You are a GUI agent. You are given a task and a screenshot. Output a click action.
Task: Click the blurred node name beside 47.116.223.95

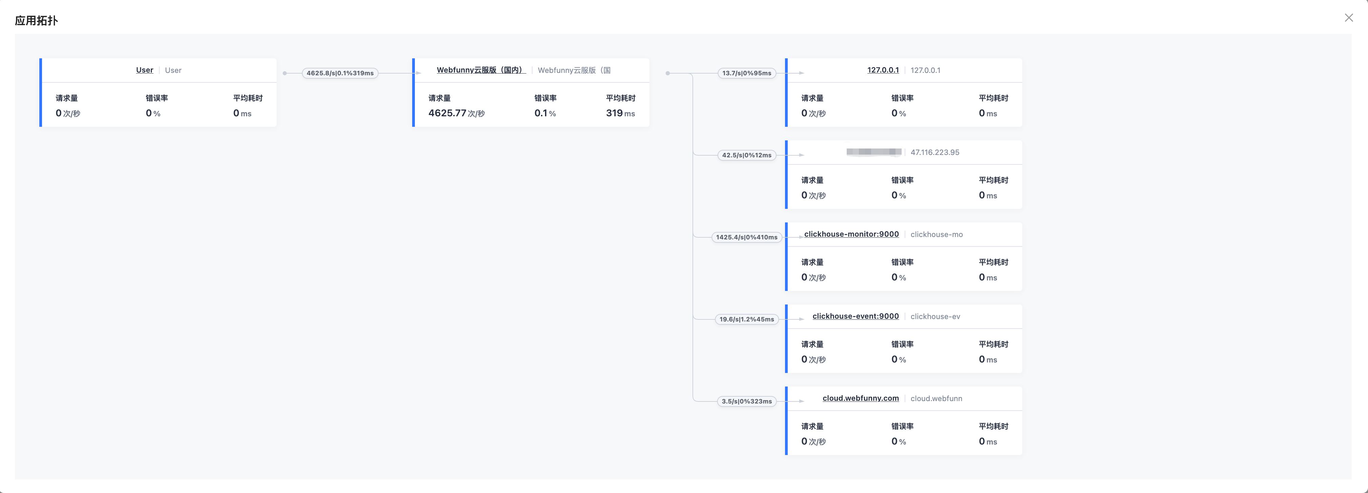click(873, 153)
